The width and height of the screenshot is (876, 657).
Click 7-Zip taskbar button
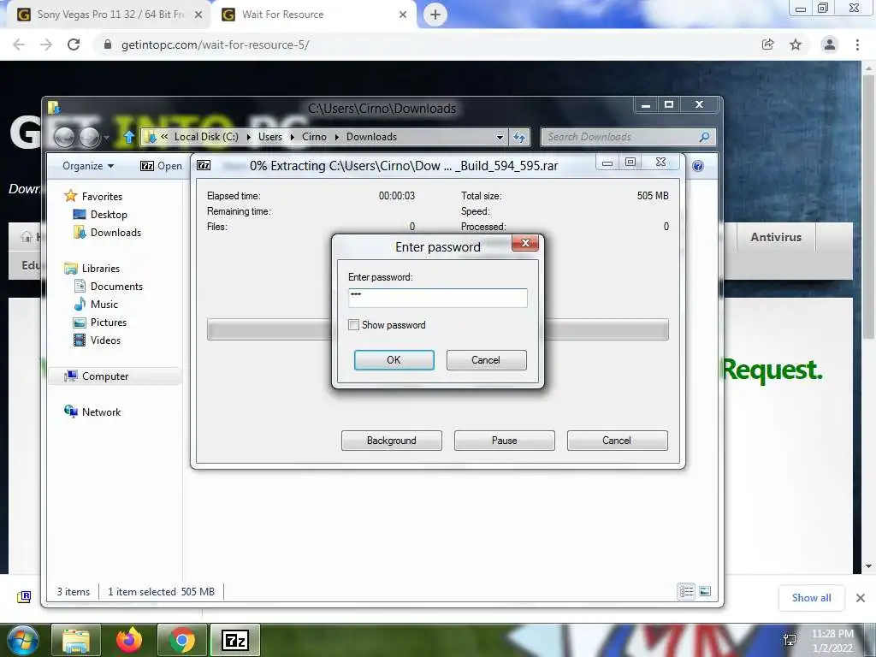click(x=235, y=641)
